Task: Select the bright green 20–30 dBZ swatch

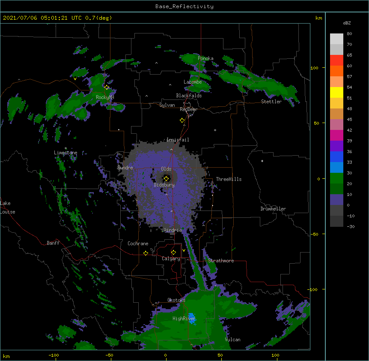Action: (336, 178)
